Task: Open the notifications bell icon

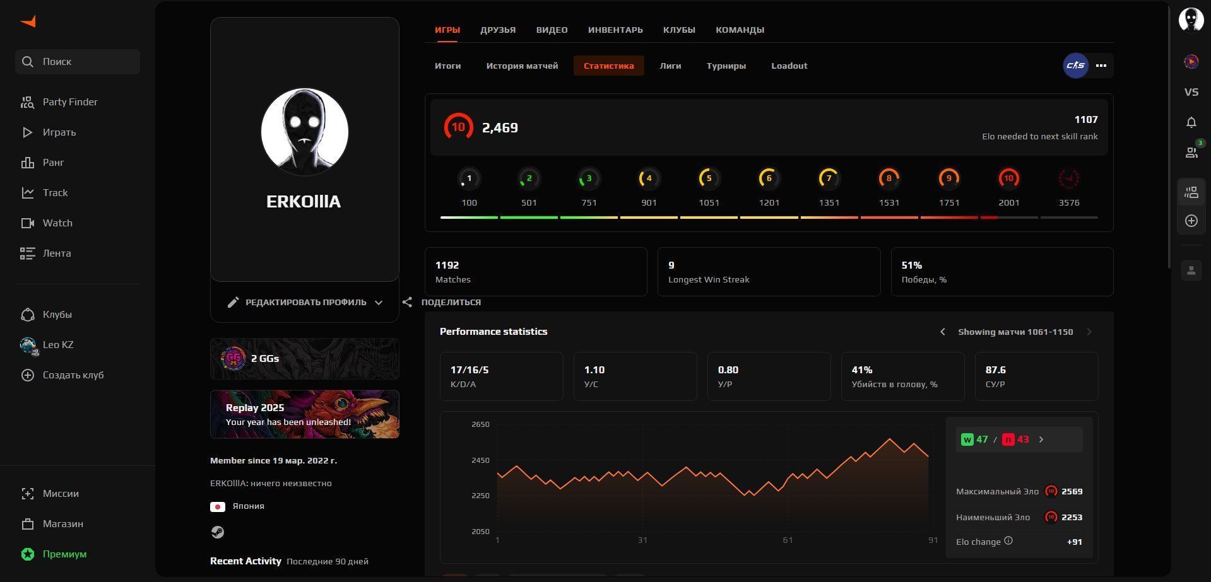Action: (x=1191, y=122)
